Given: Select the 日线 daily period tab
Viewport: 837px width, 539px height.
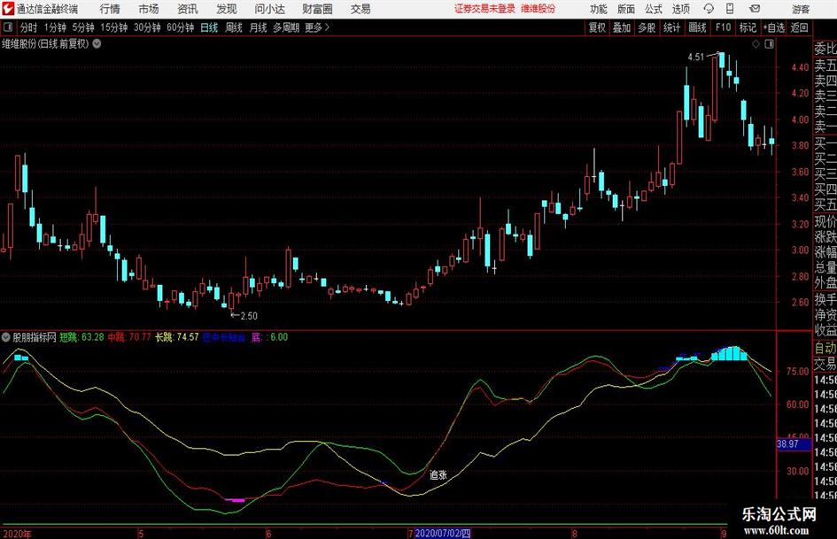Looking at the screenshot, I should point(209,27).
